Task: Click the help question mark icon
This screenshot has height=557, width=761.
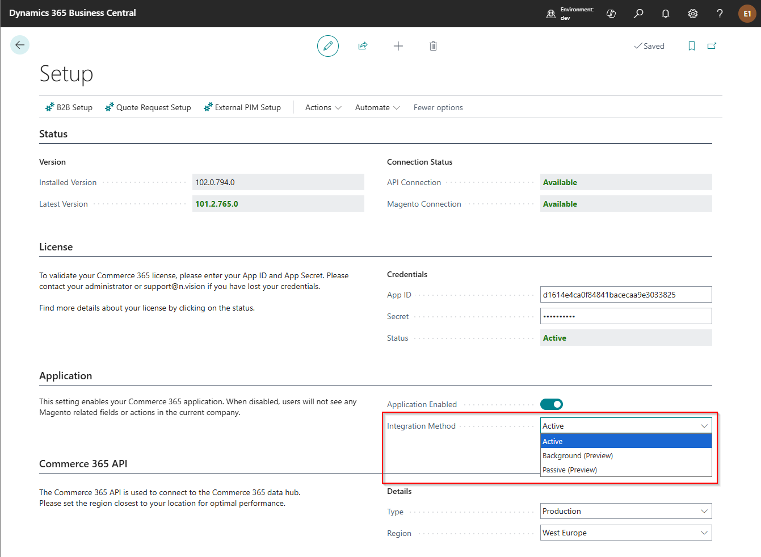Action: 720,14
